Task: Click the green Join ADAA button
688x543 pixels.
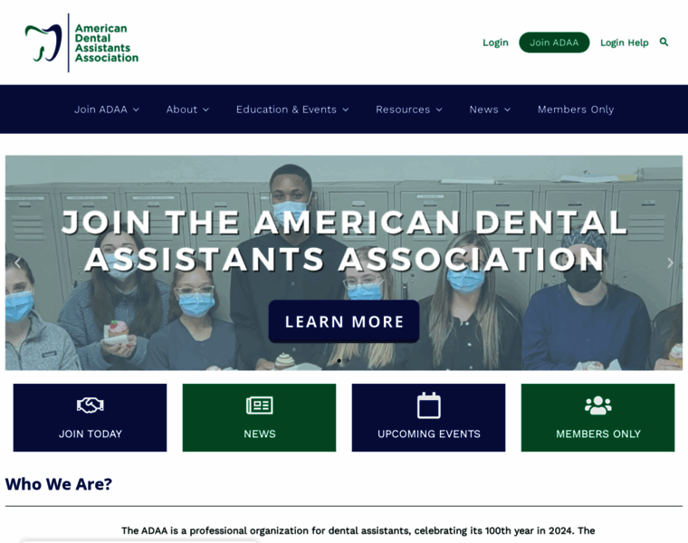Action: pos(554,43)
